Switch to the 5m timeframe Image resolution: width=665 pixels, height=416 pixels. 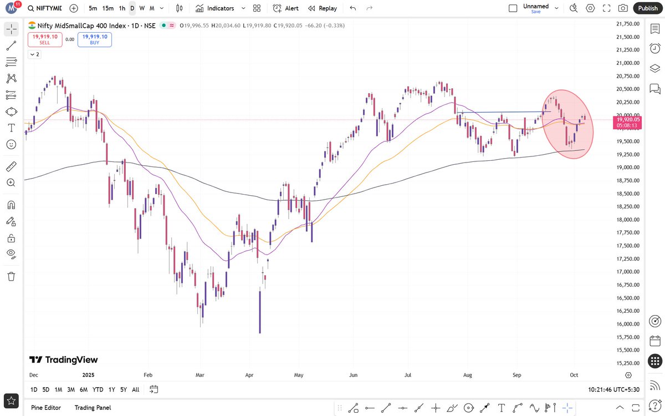click(x=93, y=8)
